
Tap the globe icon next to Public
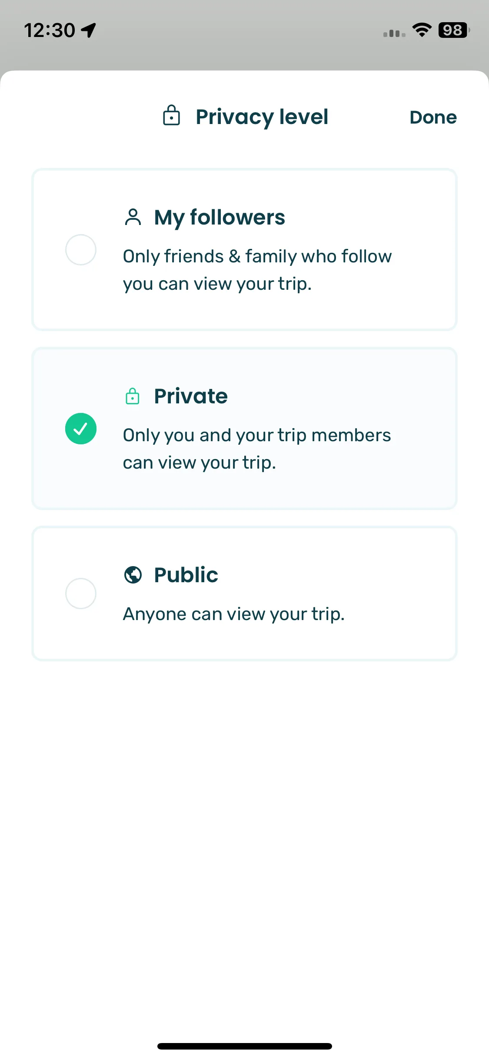tap(133, 574)
